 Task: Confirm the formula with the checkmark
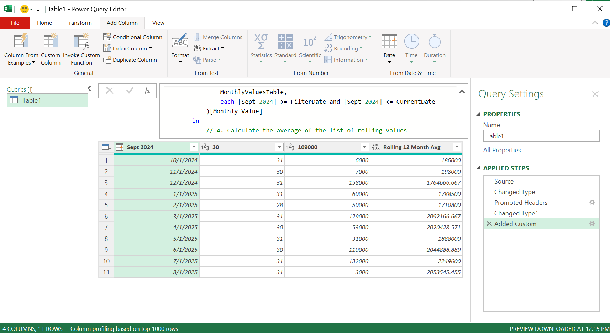tap(130, 91)
